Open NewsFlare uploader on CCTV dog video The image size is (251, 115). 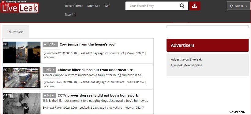pyautogui.click(x=54, y=108)
